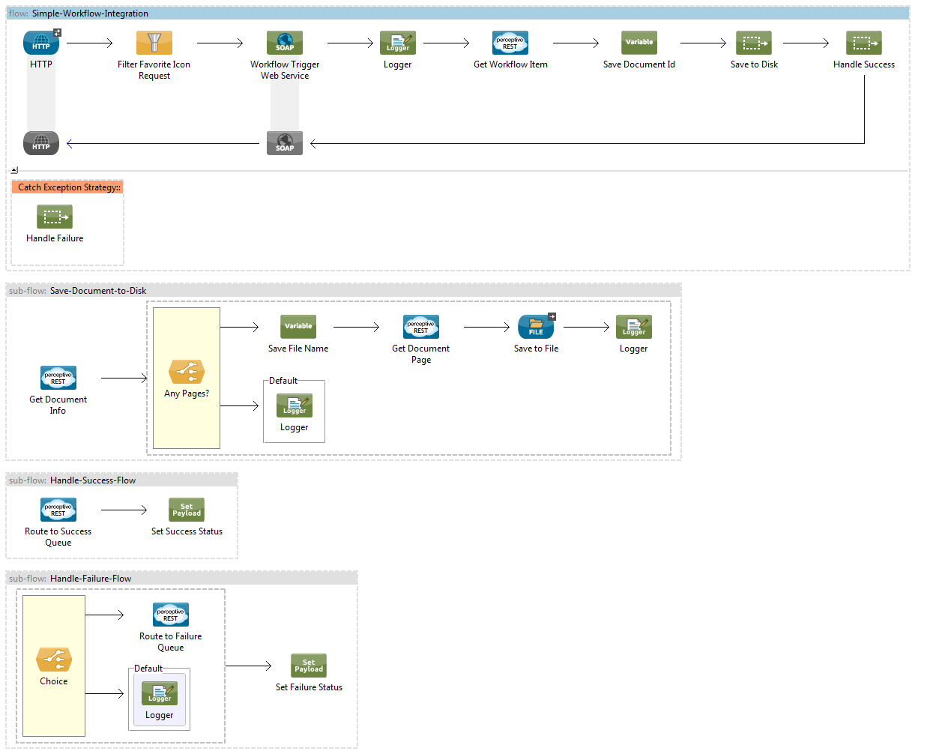This screenshot has width=927, height=754.
Task: Select the Workflow Trigger Web Service SOAP icon
Action: 285,43
